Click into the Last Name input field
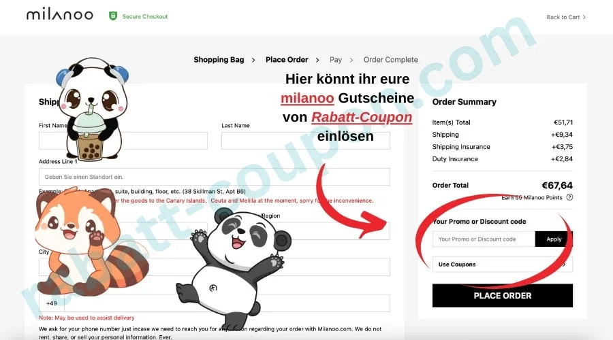Screen dimensions: 613x340 click(306, 141)
